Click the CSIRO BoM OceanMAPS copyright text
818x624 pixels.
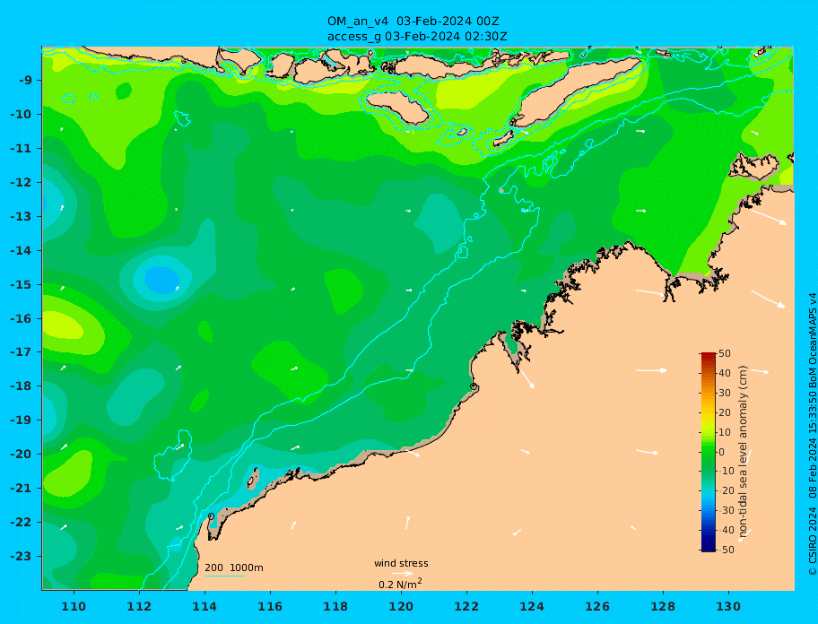pyautogui.click(x=812, y=434)
